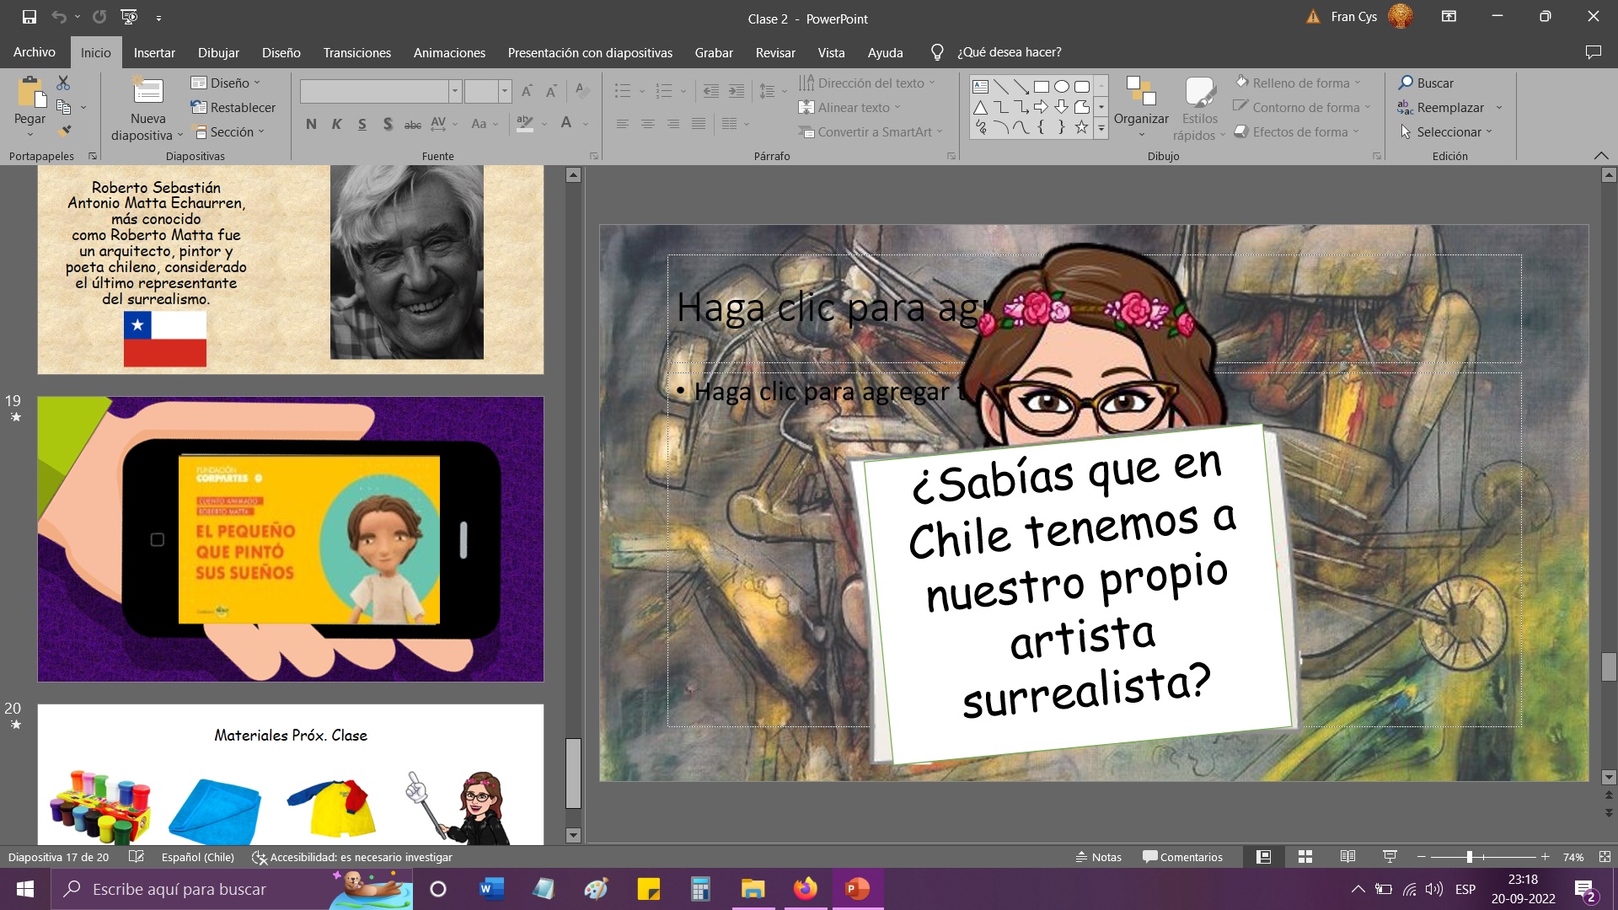The width and height of the screenshot is (1618, 910).
Task: Click the Restablecer button
Action: point(233,107)
